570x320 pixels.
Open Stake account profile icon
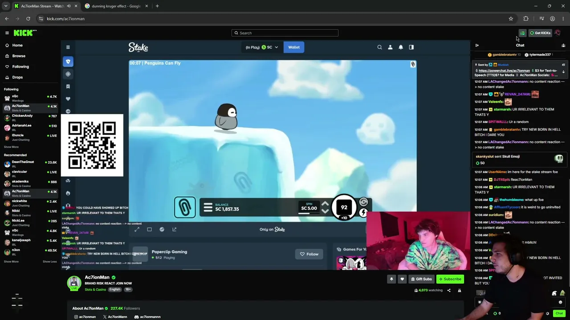coord(390,47)
